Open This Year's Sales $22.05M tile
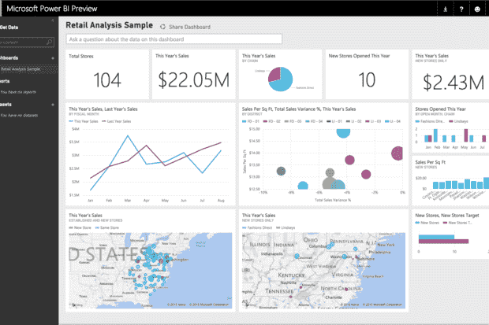 (194, 75)
